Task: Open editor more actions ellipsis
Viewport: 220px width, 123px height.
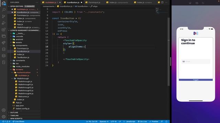Action: pos(166,2)
